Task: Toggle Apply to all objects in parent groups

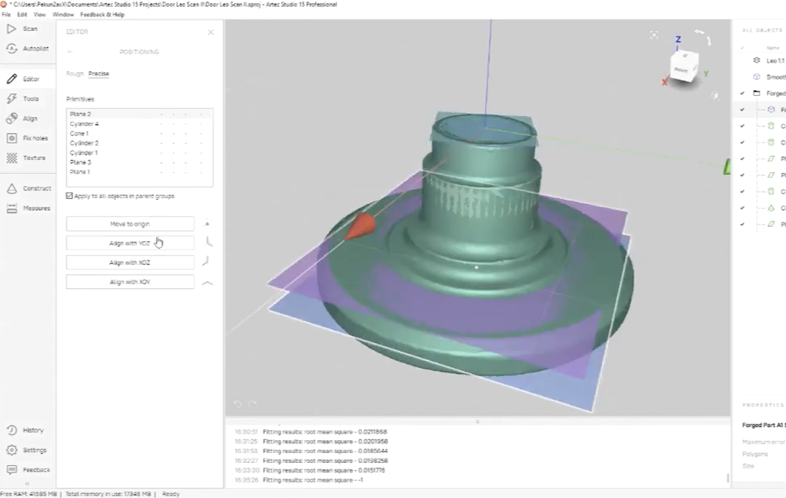Action: 70,196
